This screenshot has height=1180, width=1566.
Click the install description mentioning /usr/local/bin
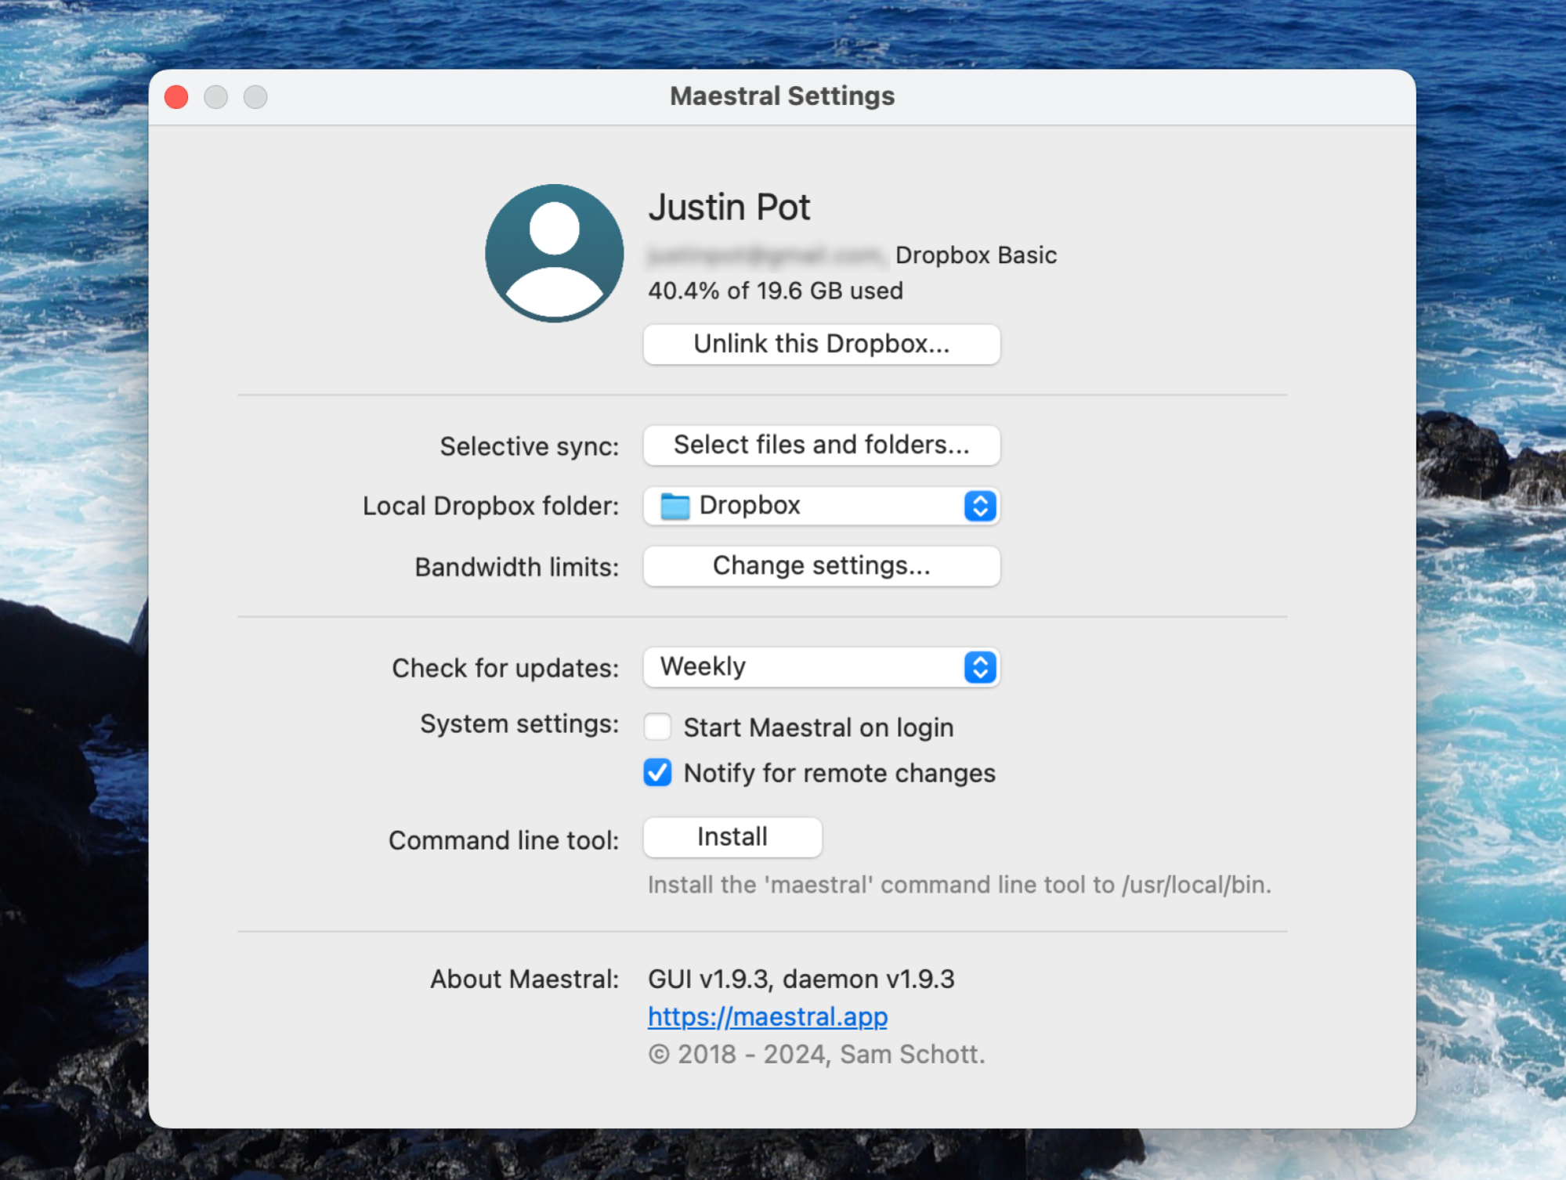click(960, 885)
